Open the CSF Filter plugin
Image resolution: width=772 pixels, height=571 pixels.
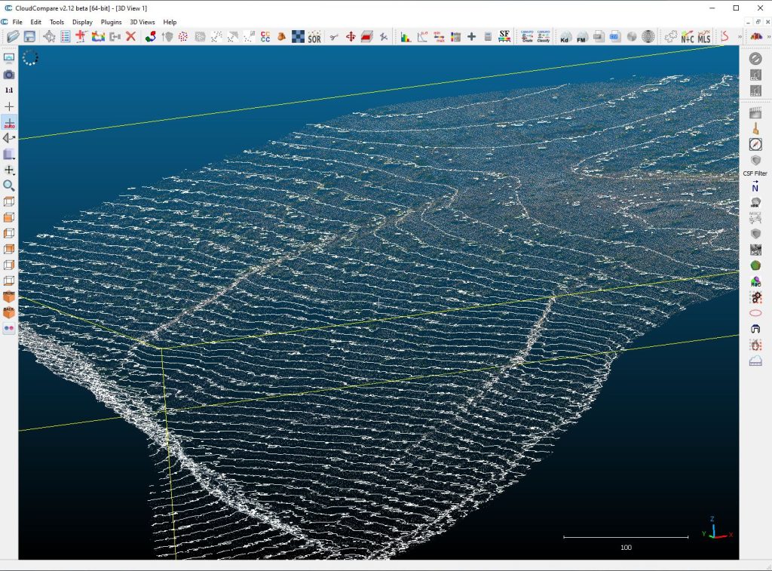[755, 173]
